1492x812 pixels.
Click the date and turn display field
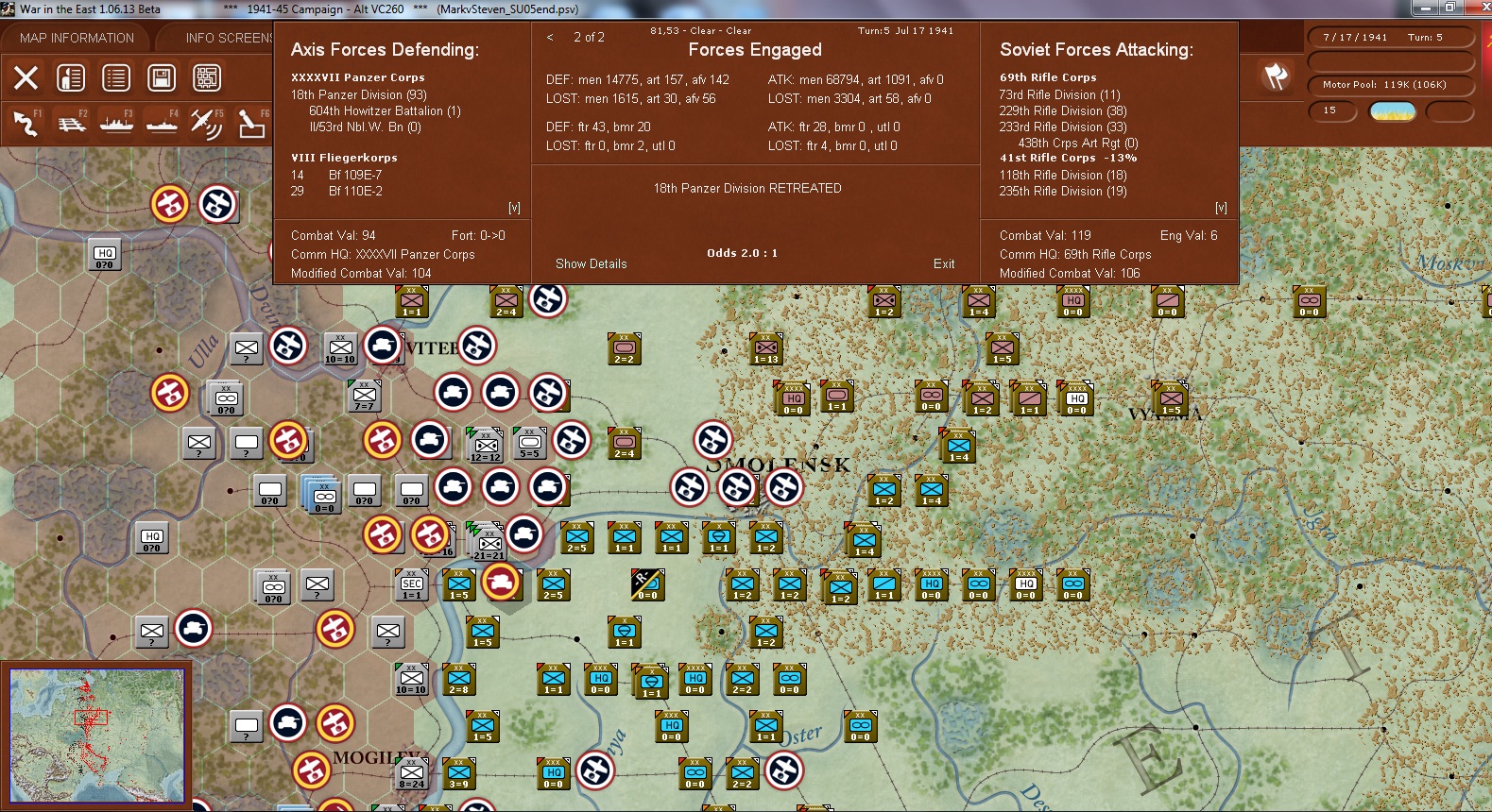[1391, 38]
